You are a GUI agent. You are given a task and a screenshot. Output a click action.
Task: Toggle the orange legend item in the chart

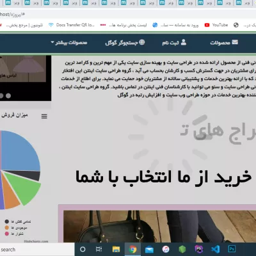pyautogui.click(x=16, y=228)
